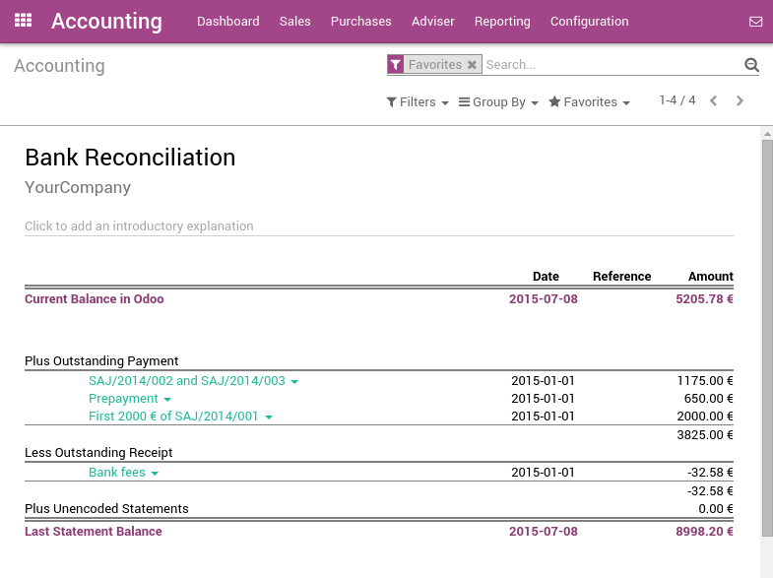Viewport: 773px width, 578px height.
Task: Open the Configuration menu
Action: (x=589, y=21)
